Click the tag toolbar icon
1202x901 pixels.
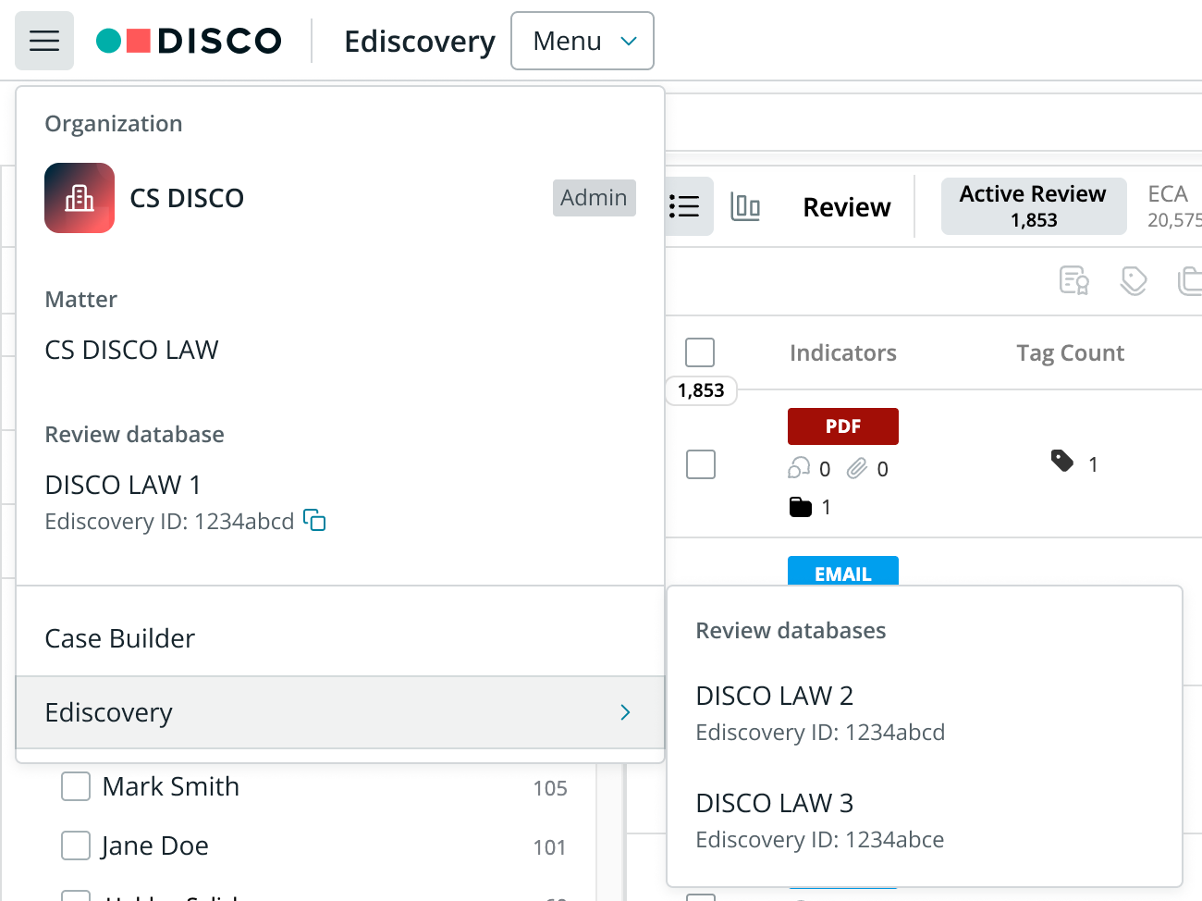1134,280
